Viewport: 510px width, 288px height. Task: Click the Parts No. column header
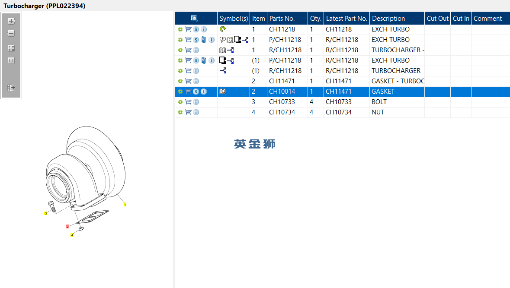tap(287, 18)
